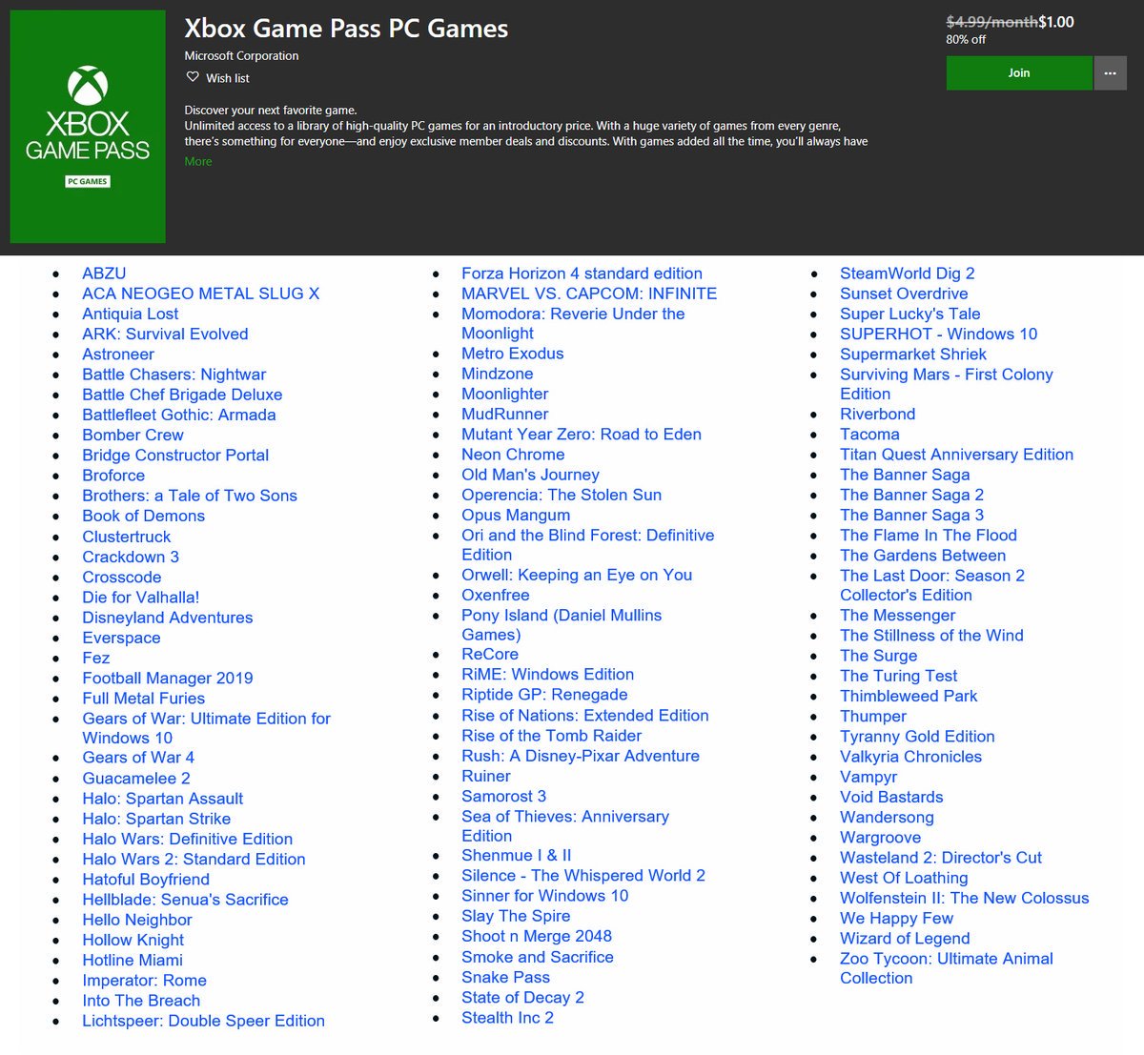Click Wolfenstein II: The New Colossus
The width and height of the screenshot is (1144, 1055).
point(965,898)
